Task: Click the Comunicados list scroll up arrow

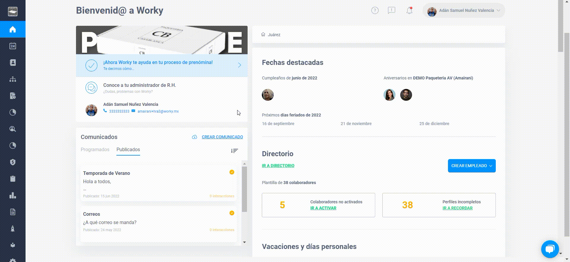Action: [244, 164]
